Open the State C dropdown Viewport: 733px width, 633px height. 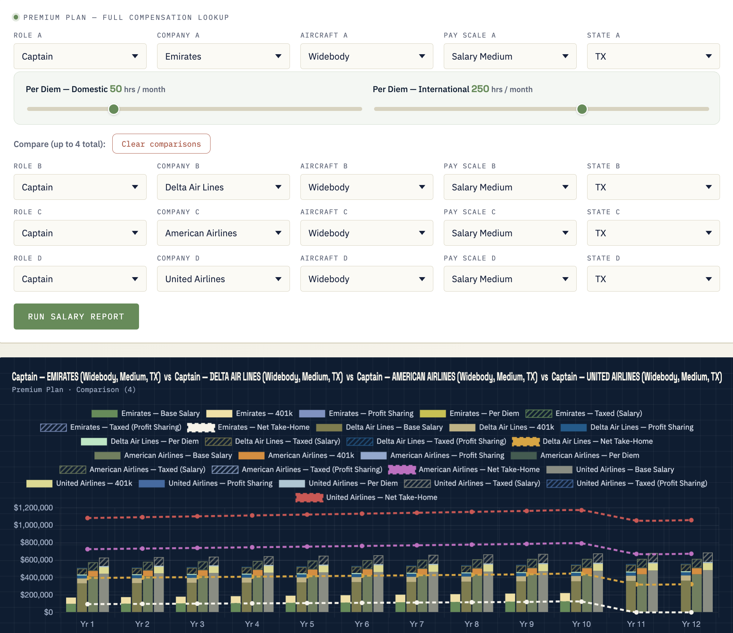[x=654, y=233]
